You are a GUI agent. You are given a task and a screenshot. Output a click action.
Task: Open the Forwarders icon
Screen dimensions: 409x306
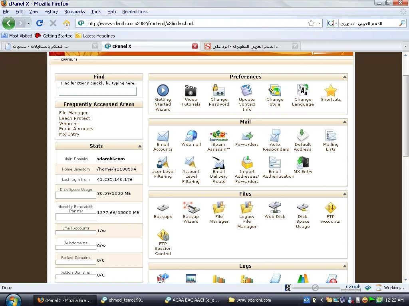(x=247, y=135)
